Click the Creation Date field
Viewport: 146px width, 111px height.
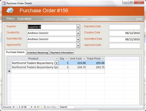(124, 33)
